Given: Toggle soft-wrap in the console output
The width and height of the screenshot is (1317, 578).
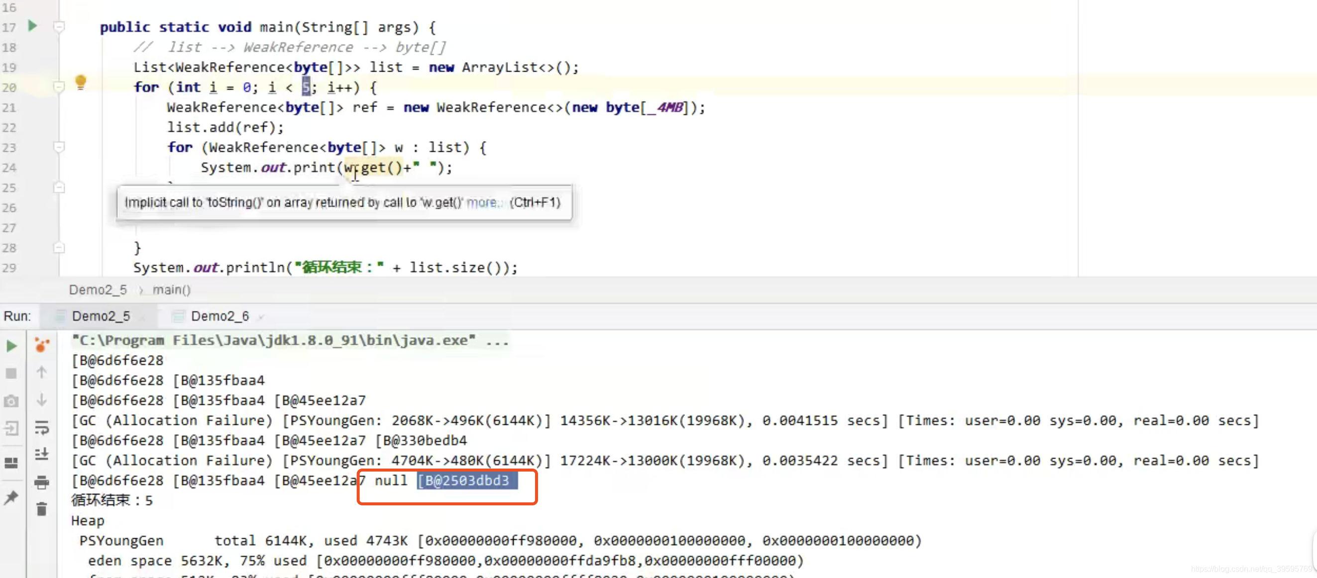Looking at the screenshot, I should (x=42, y=427).
